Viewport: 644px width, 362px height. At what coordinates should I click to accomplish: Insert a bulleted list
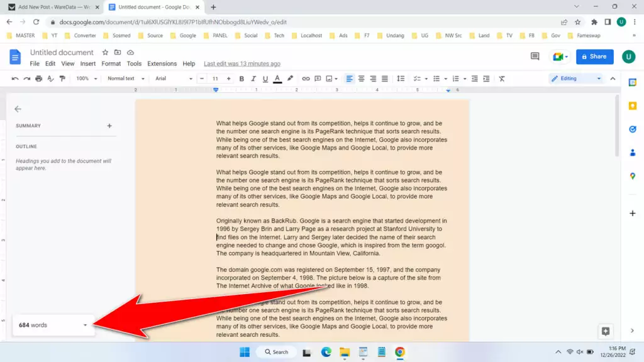(436, 79)
